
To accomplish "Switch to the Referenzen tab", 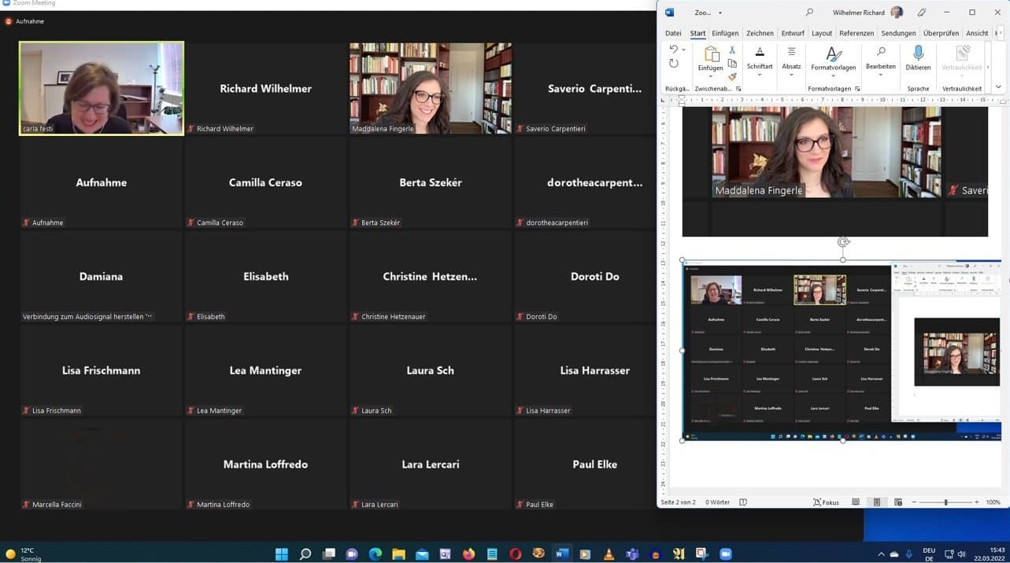I will click(x=856, y=33).
